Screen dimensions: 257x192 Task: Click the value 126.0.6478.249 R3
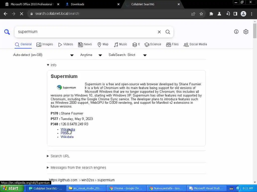(x=75, y=124)
